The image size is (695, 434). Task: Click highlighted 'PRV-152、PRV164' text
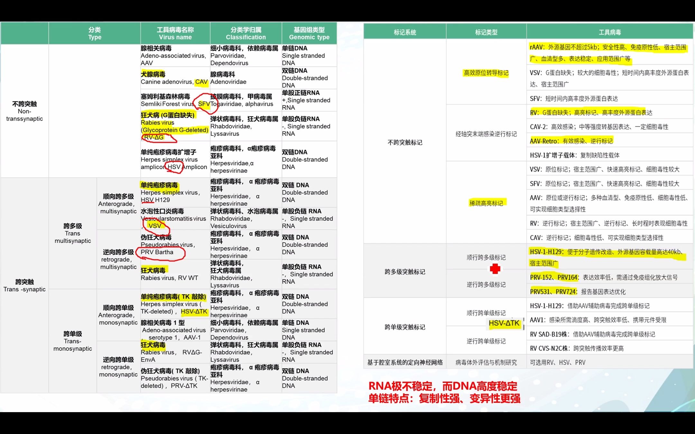[554, 277]
